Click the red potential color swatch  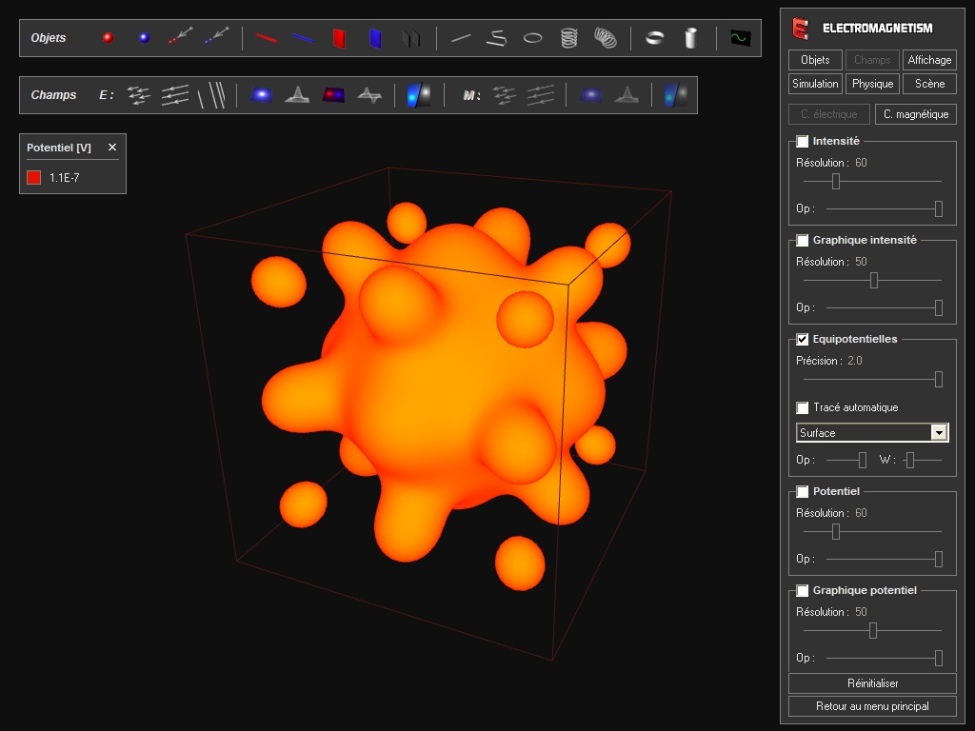coord(34,177)
